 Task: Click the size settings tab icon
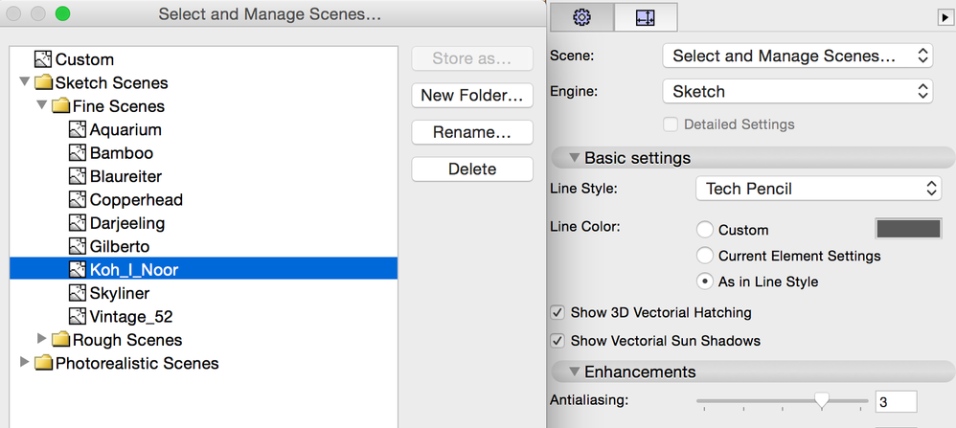(x=646, y=17)
